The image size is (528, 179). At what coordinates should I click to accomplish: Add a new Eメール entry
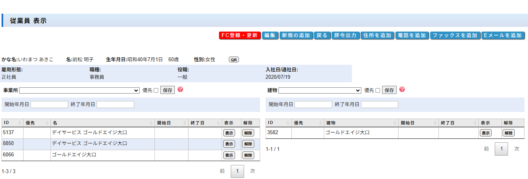[x=503, y=35]
